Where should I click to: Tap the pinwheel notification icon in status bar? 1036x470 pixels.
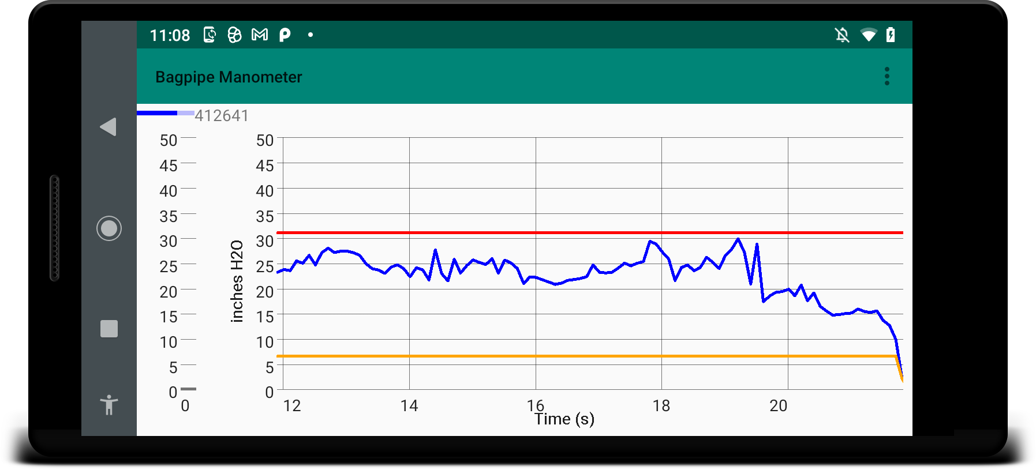tap(234, 35)
